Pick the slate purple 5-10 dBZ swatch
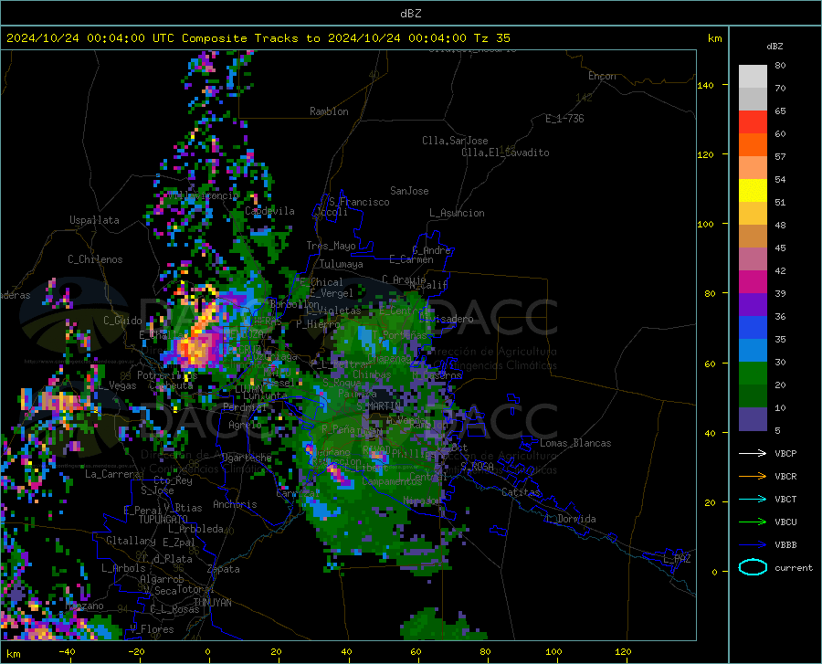This screenshot has height=664, width=822. [x=753, y=419]
